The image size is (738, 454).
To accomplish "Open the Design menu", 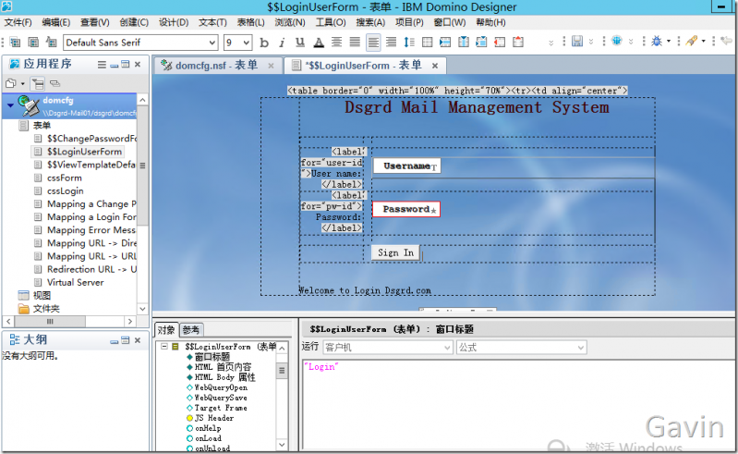I will [174, 22].
